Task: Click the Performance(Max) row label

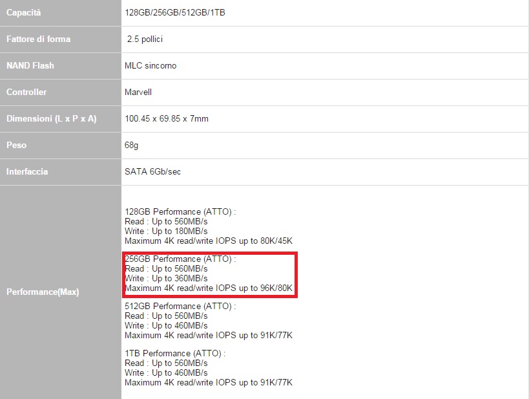Action: [x=42, y=292]
